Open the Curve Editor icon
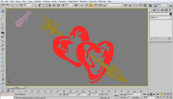Screen dimensions: 173x99 pos(141,5)
